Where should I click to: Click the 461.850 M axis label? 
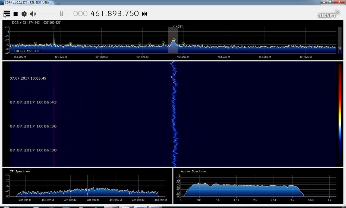click(101, 57)
